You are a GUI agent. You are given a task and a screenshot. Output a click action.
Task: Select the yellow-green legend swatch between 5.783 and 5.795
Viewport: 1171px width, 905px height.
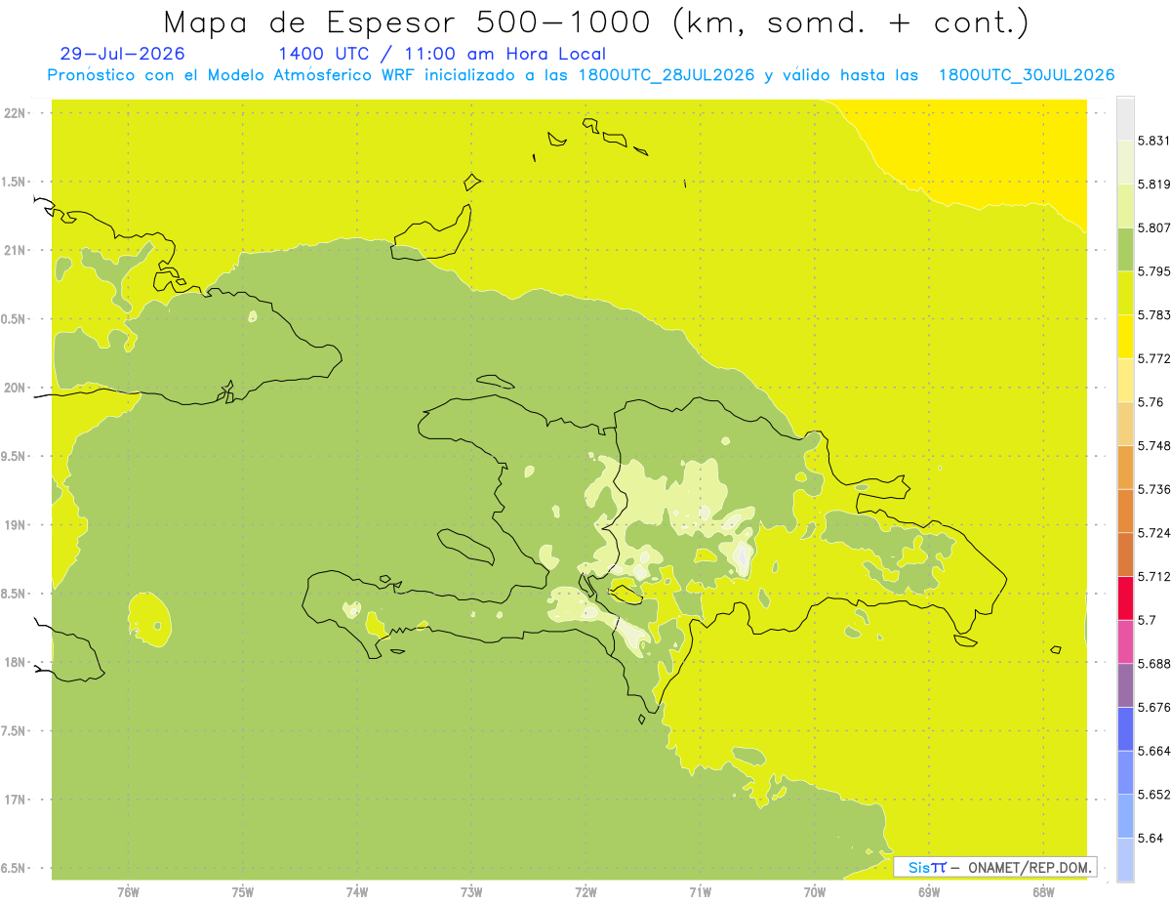point(1125,293)
